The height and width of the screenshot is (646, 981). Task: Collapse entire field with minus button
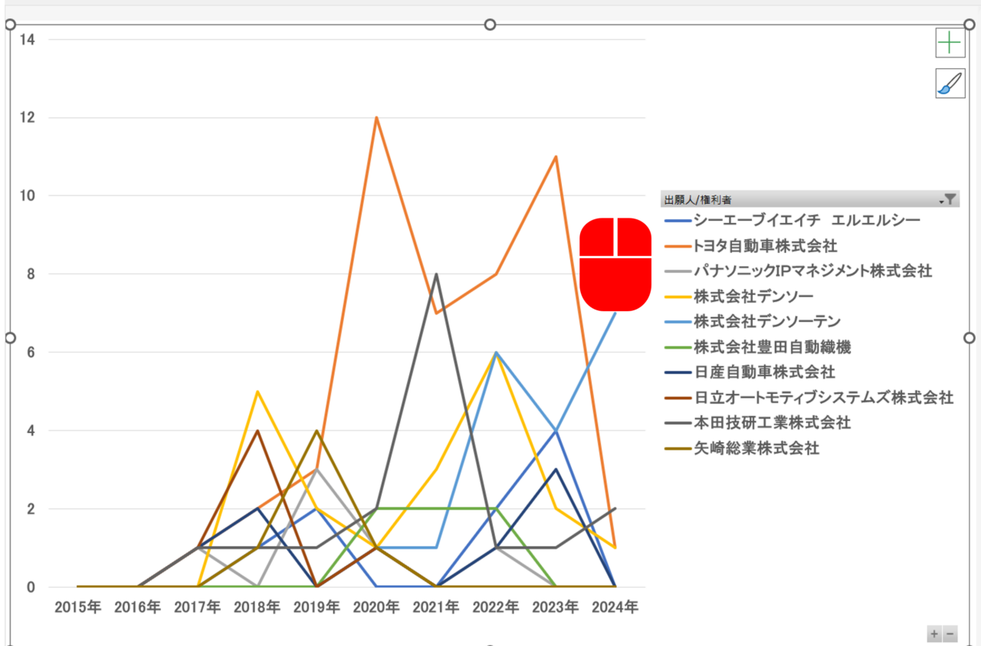[x=950, y=634]
